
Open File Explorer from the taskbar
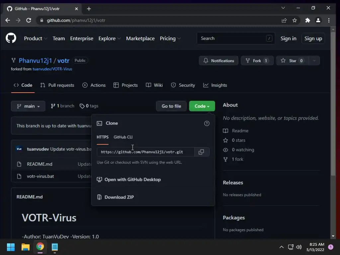click(25, 247)
